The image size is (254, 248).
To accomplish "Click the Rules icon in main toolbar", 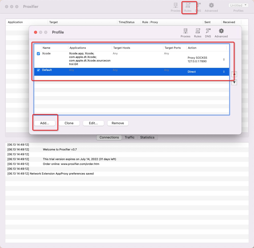I will coord(188,7).
